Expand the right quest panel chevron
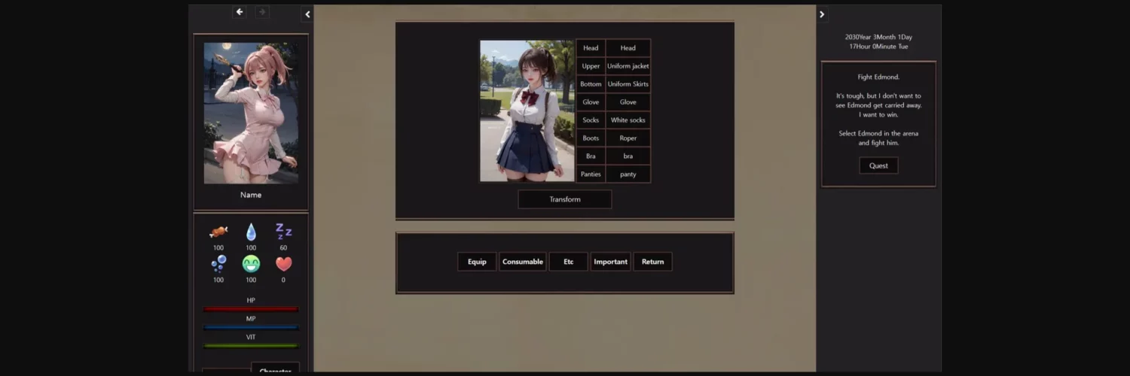The image size is (1130, 376). point(822,14)
